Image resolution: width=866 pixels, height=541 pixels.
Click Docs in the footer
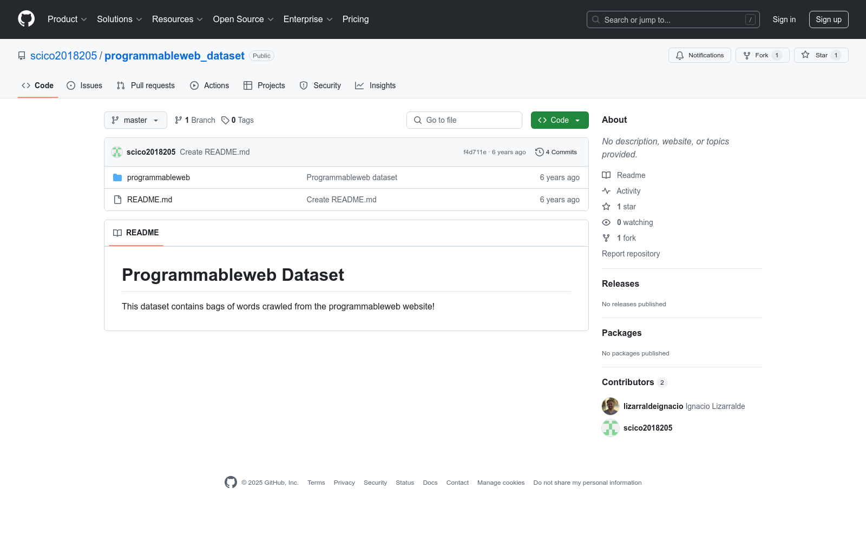coord(430,483)
